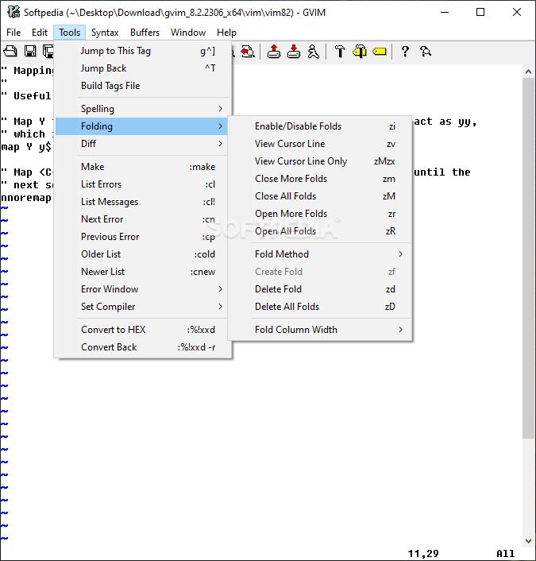Expand the Error Window submenu
Viewport: 536px width, 561px height.
[142, 289]
